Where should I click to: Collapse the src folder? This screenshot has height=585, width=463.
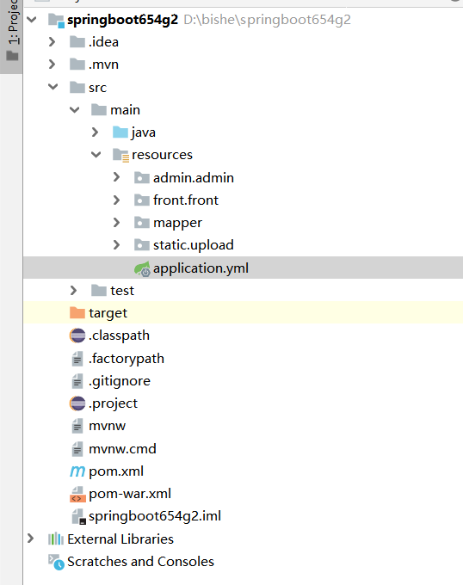pyautogui.click(x=53, y=87)
